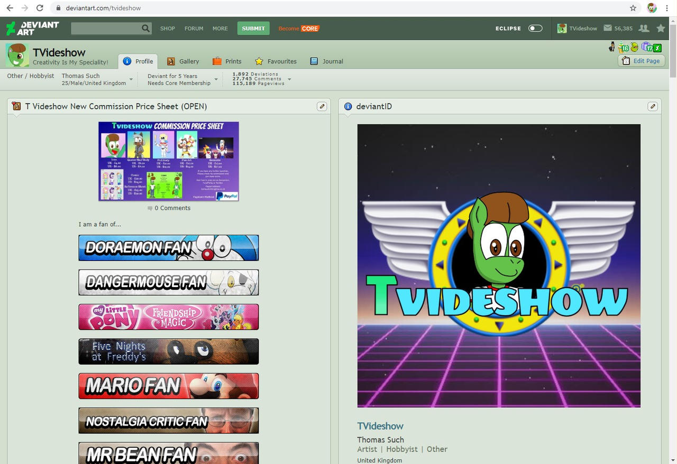Click the TVideshow link under deviantID image
The image size is (677, 464).
click(380, 426)
